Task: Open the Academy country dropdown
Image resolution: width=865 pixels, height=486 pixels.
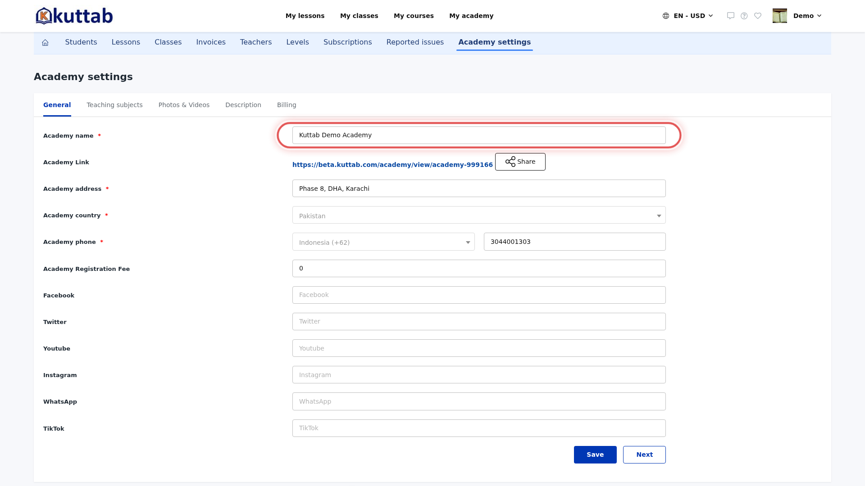Action: click(x=479, y=215)
